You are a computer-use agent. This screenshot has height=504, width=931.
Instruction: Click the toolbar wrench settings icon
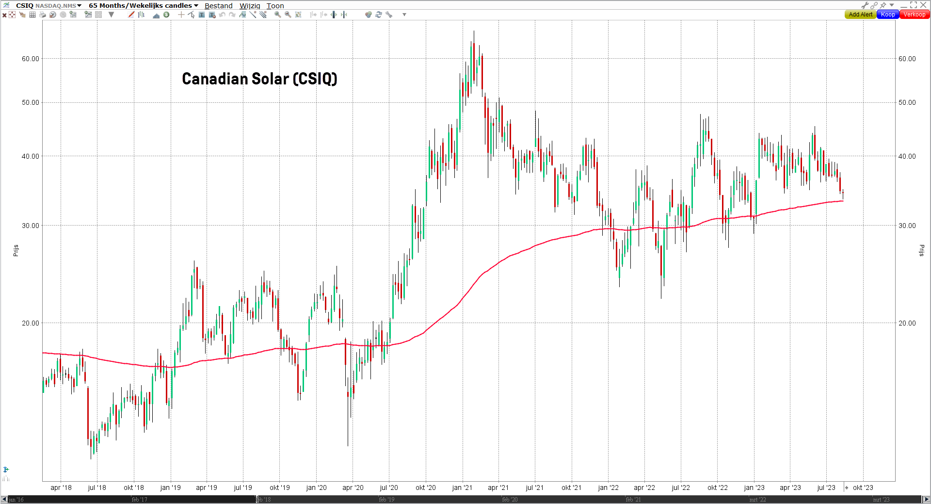(389, 15)
